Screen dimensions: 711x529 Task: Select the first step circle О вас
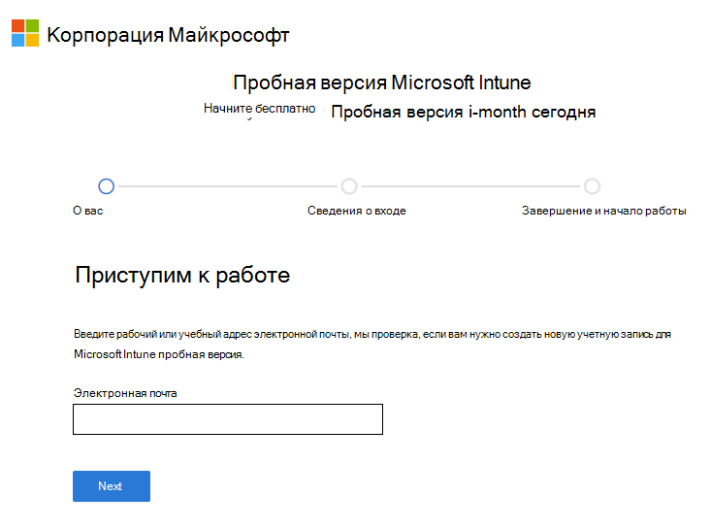(x=106, y=186)
